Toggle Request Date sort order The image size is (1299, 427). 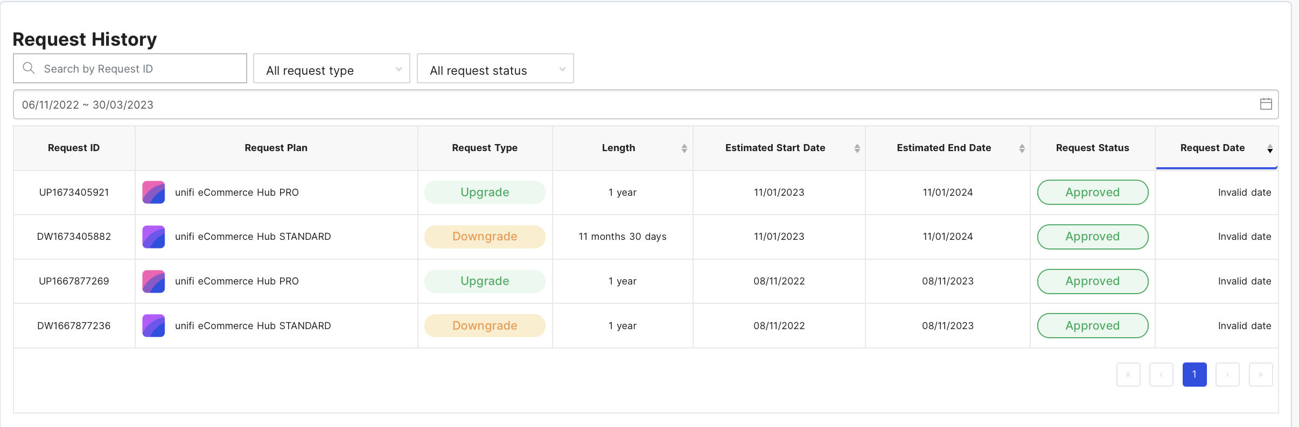1269,149
